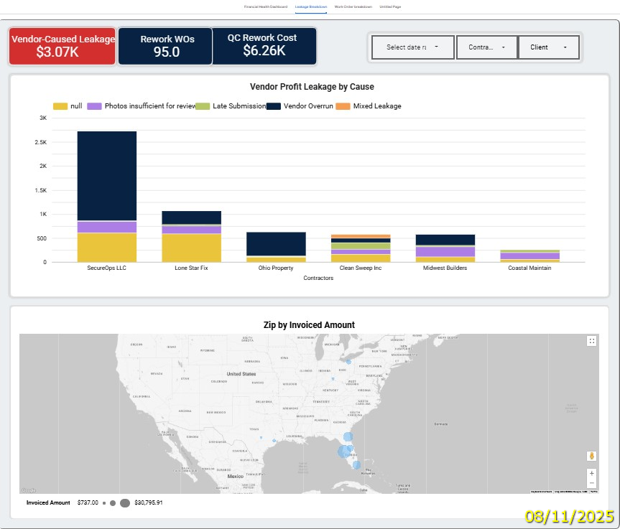Click the Google logo on the map
620x529 pixels.
pyautogui.click(x=28, y=490)
